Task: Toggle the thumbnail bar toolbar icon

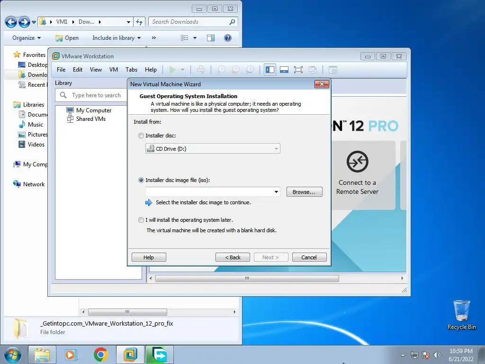Action: [x=284, y=70]
